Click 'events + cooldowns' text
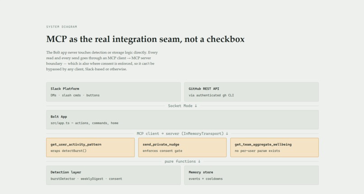The height and width of the screenshot is (194, 364). click(x=205, y=179)
